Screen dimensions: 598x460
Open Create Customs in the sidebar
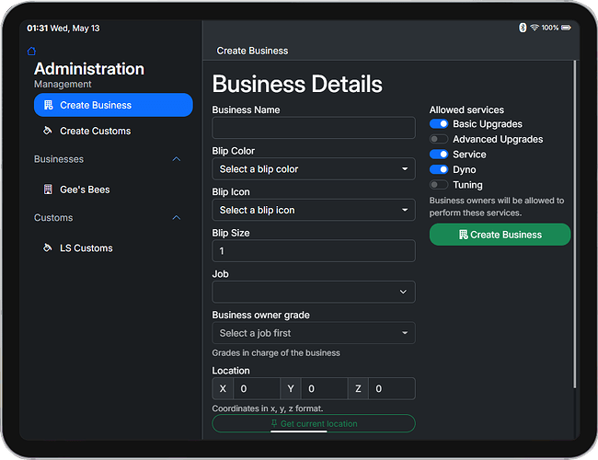113,131
